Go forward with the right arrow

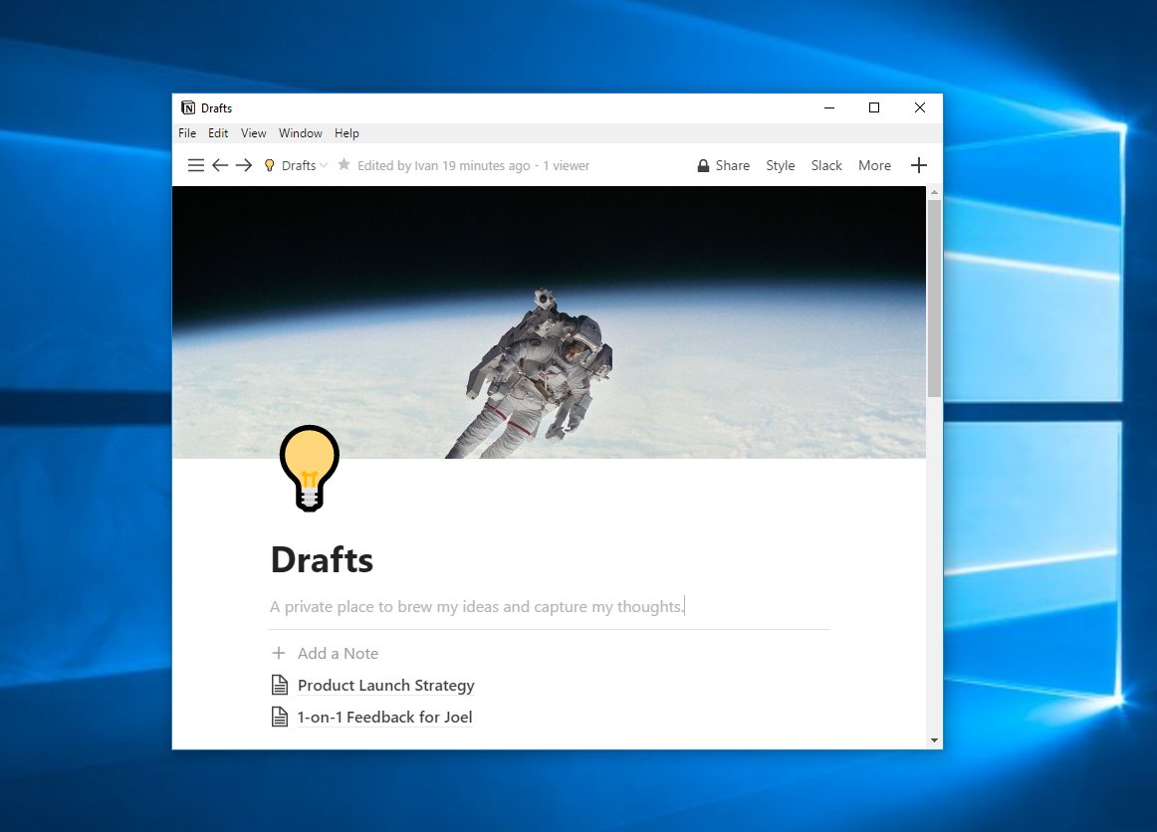(x=244, y=165)
